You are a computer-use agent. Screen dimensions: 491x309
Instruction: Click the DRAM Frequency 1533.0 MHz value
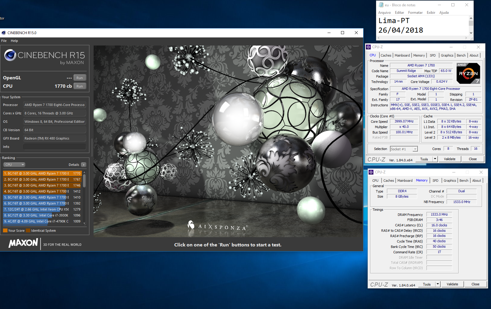coord(439,214)
